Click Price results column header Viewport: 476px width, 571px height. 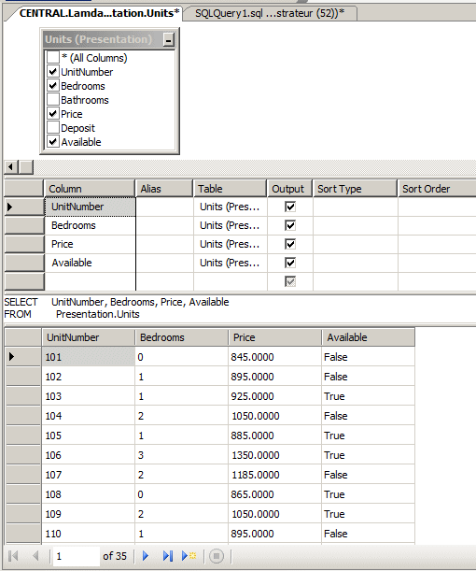(275, 337)
